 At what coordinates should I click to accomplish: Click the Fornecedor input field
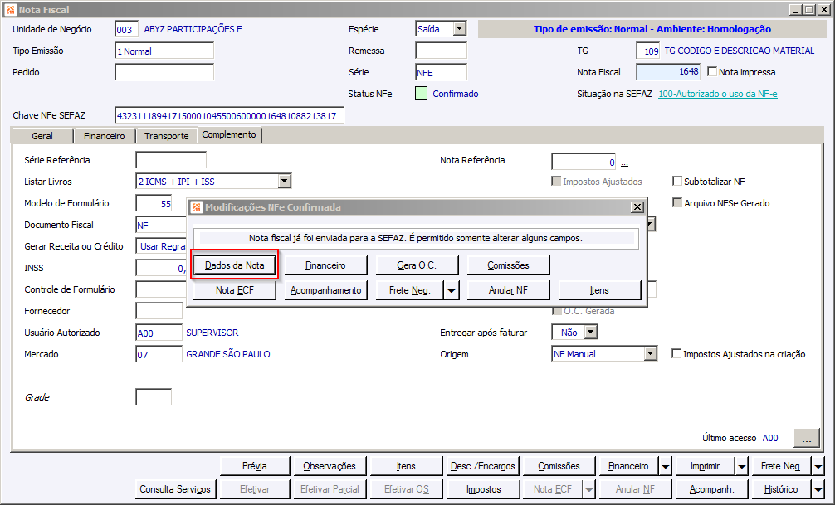point(159,311)
